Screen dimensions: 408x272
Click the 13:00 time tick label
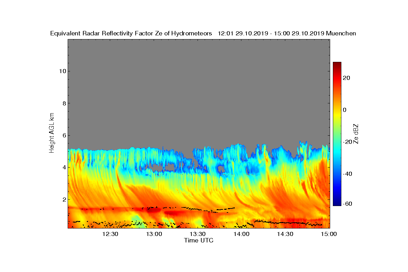click(154, 234)
